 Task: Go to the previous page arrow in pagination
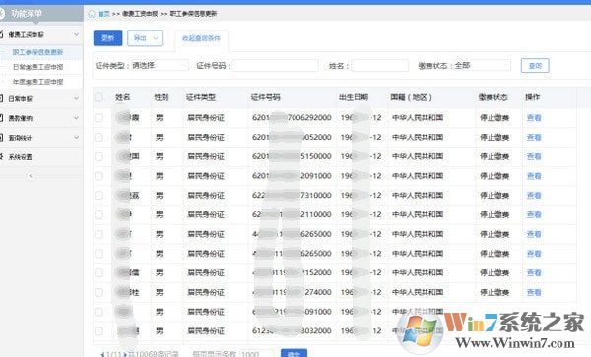pyautogui.click(x=102, y=354)
